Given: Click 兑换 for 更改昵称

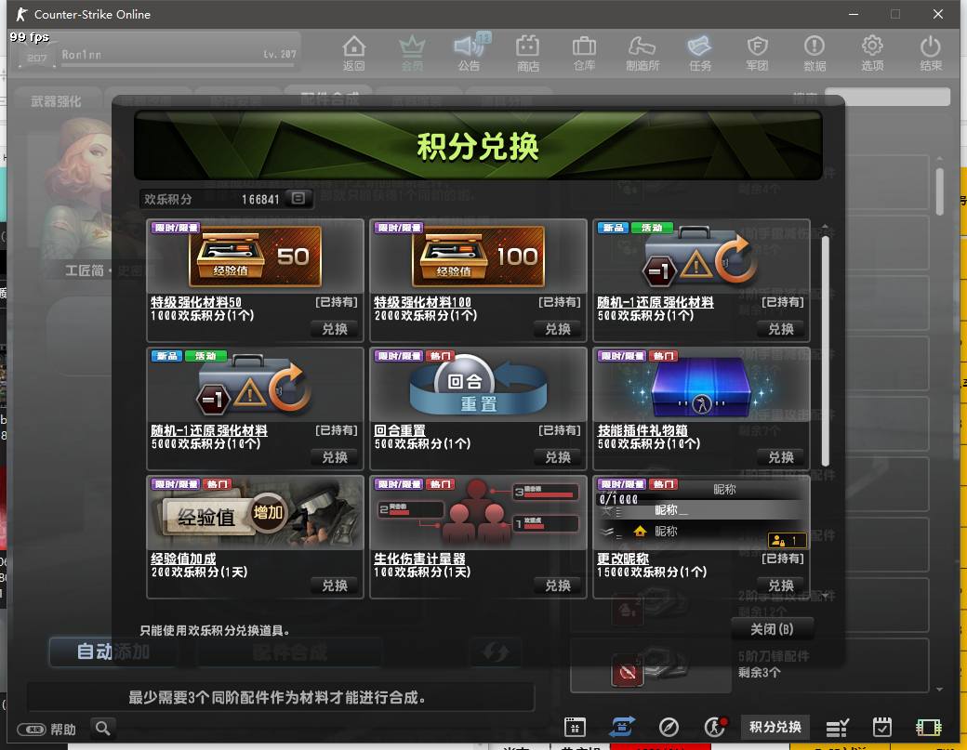Looking at the screenshot, I should pos(781,586).
